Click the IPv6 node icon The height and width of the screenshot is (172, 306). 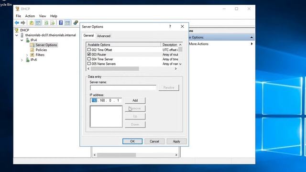(x=28, y=60)
